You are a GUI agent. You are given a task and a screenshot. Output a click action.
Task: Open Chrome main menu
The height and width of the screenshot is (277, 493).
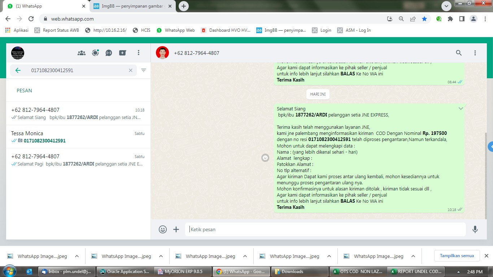tap(485, 19)
